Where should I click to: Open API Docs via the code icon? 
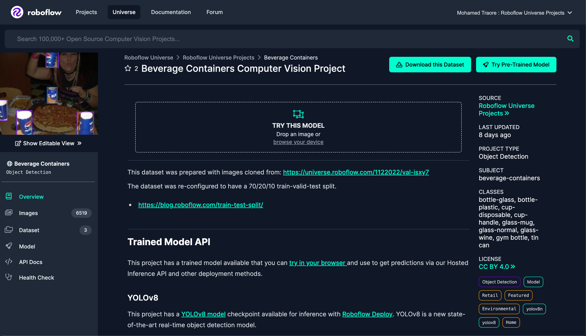click(8, 262)
